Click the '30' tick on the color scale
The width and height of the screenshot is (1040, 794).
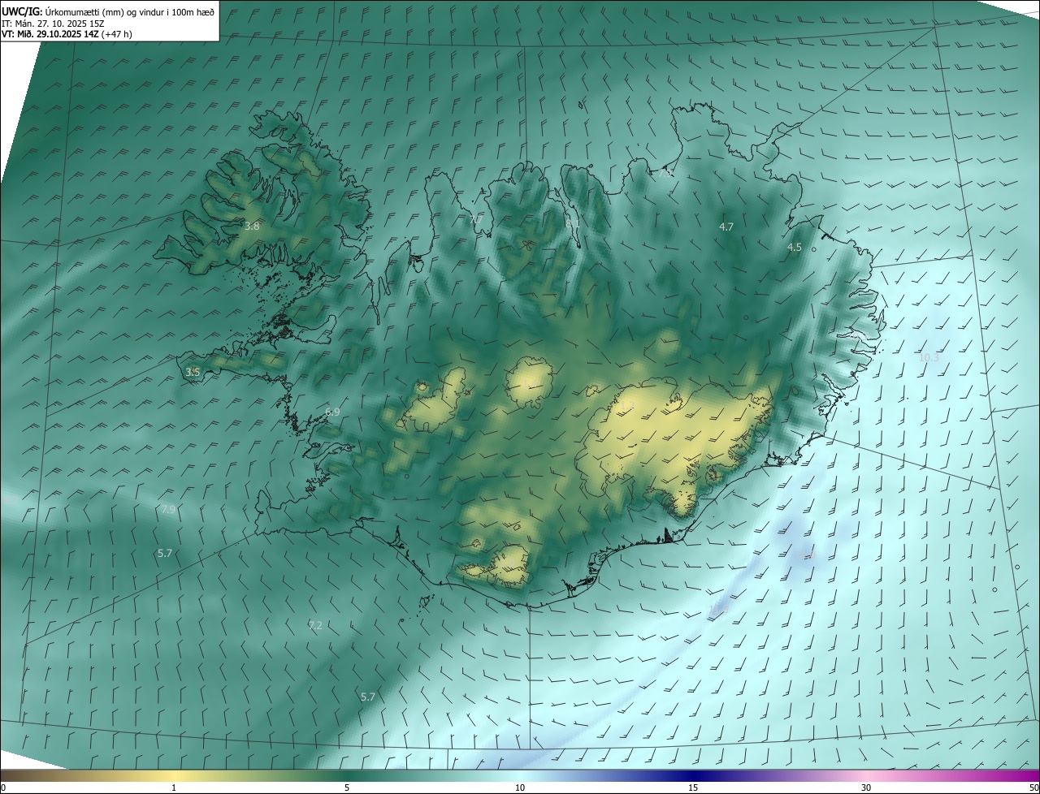pyautogui.click(x=866, y=788)
